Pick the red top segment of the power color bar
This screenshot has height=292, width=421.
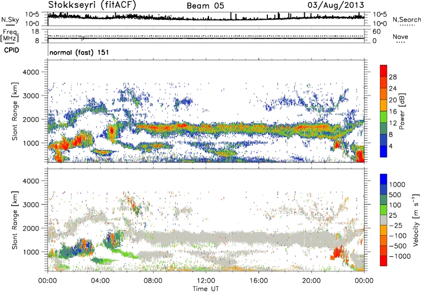(384, 71)
